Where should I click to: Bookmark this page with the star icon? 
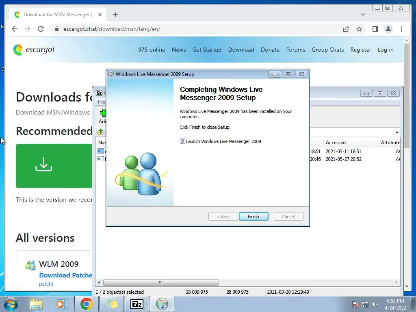[359, 29]
